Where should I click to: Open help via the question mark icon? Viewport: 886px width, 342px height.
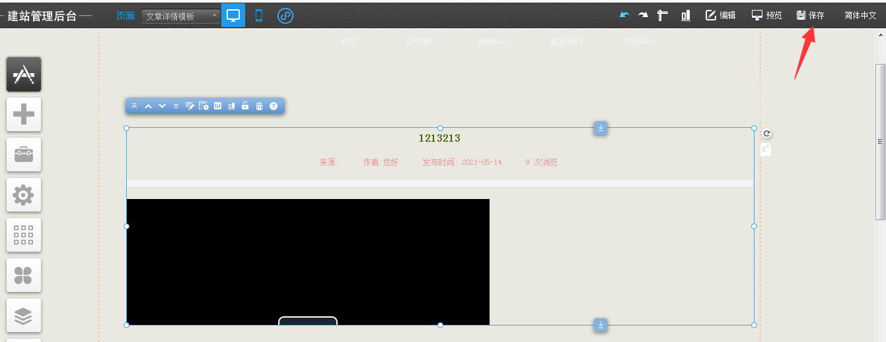[274, 106]
